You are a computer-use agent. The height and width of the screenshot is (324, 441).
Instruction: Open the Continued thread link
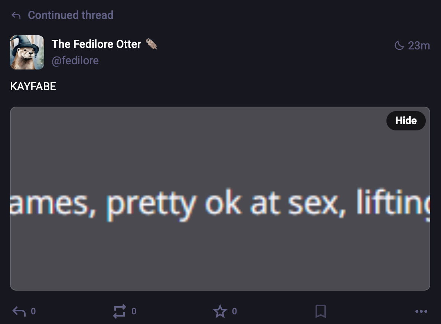tap(71, 15)
